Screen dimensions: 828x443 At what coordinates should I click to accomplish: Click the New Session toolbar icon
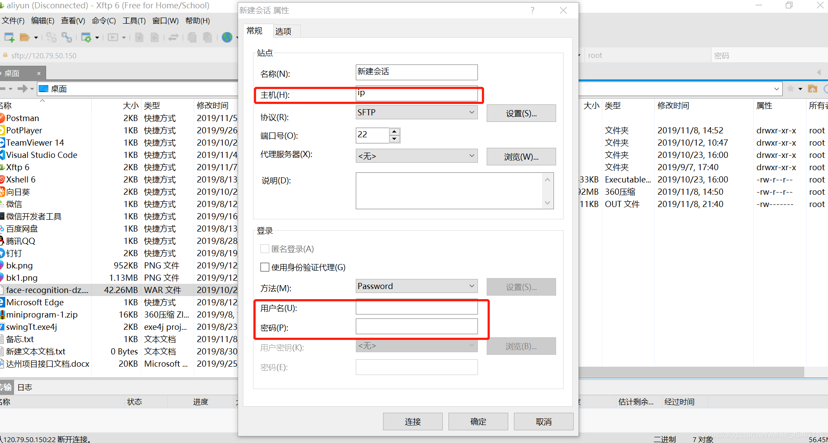pyautogui.click(x=9, y=37)
